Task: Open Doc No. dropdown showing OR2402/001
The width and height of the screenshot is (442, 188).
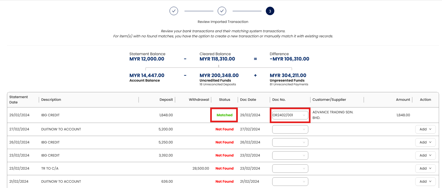Action: (290, 115)
